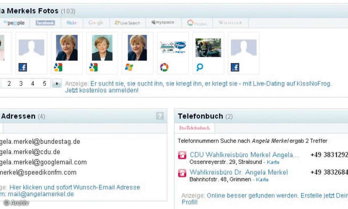Image resolution: width=348 pixels, height=209 pixels.
Task: Click 'Online besser gefunden werden' ad link
Action: click(x=253, y=195)
